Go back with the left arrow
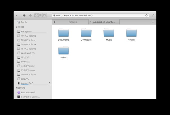Screen dimensions: 170x115 24,15
